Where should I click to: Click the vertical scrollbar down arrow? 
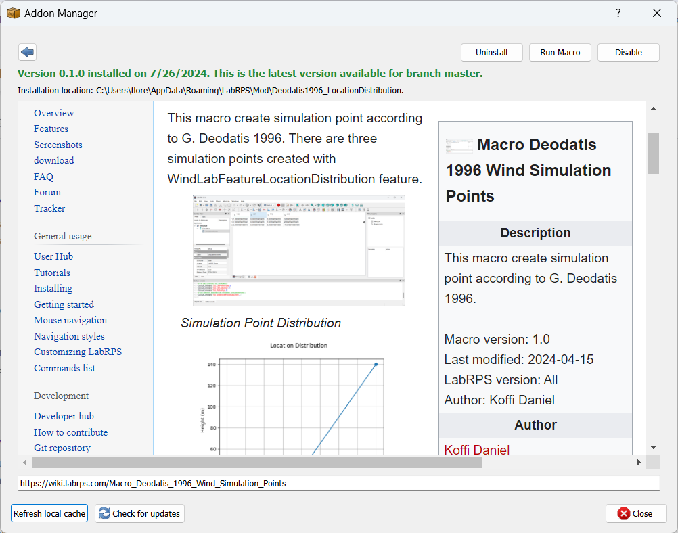point(653,447)
